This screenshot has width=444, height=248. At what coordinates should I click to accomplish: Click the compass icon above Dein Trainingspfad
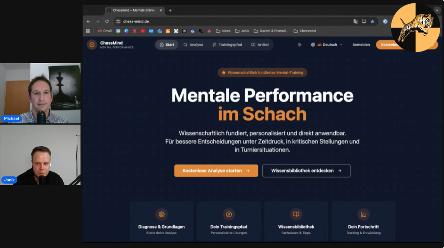point(228,214)
